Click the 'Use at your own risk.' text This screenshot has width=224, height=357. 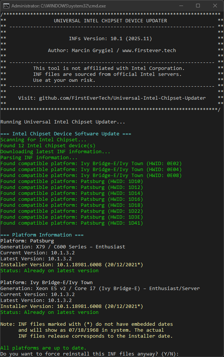pos(64,80)
